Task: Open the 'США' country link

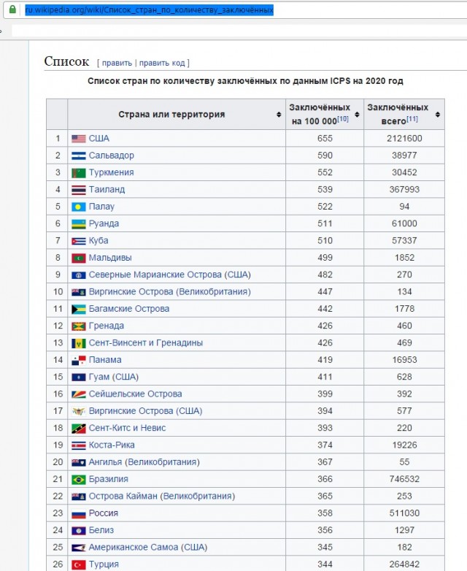Action: (99, 139)
